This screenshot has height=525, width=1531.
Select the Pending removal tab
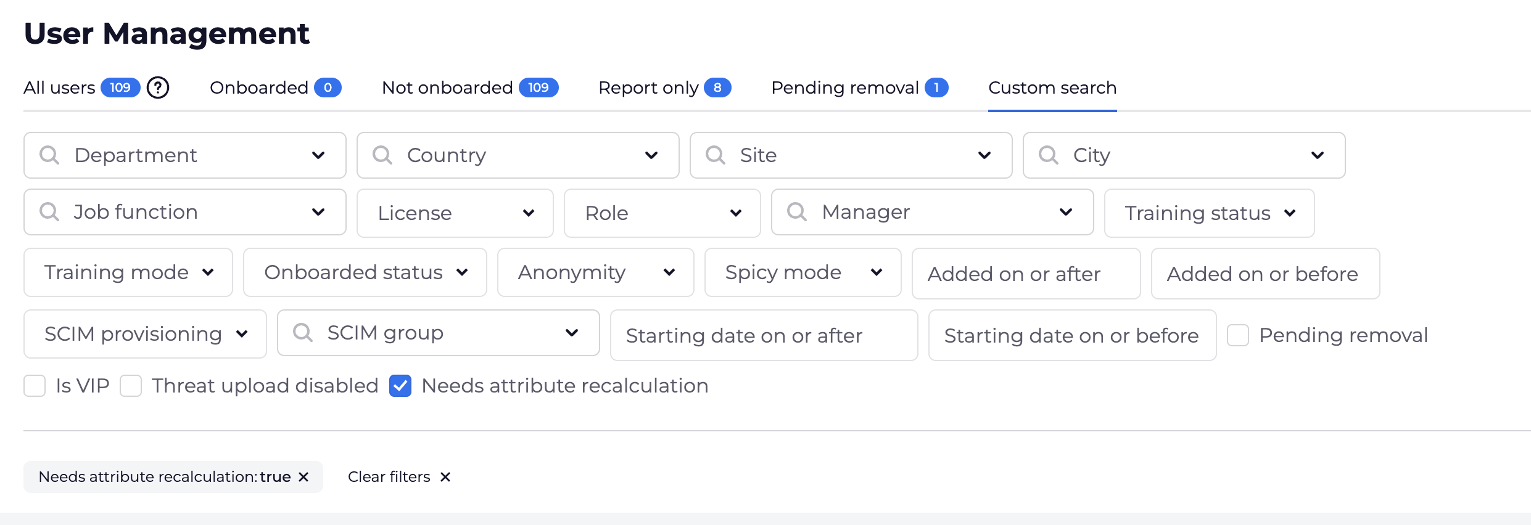859,87
